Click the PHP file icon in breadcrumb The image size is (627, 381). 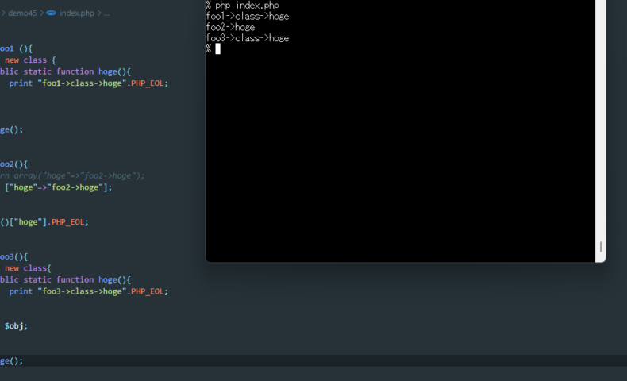[x=51, y=13]
